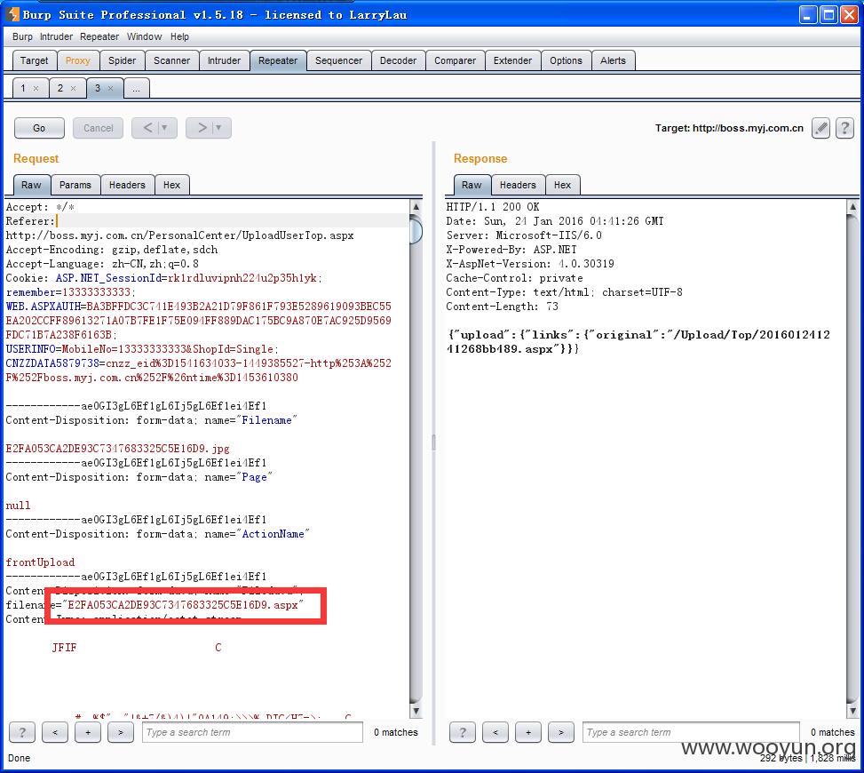Click the Referer header line in request
The image size is (864, 773).
pos(207,221)
